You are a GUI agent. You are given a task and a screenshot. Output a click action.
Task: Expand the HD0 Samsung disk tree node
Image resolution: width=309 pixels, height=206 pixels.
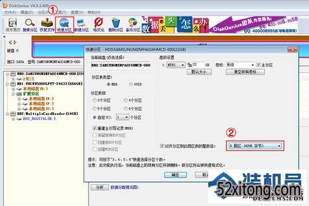[7, 74]
